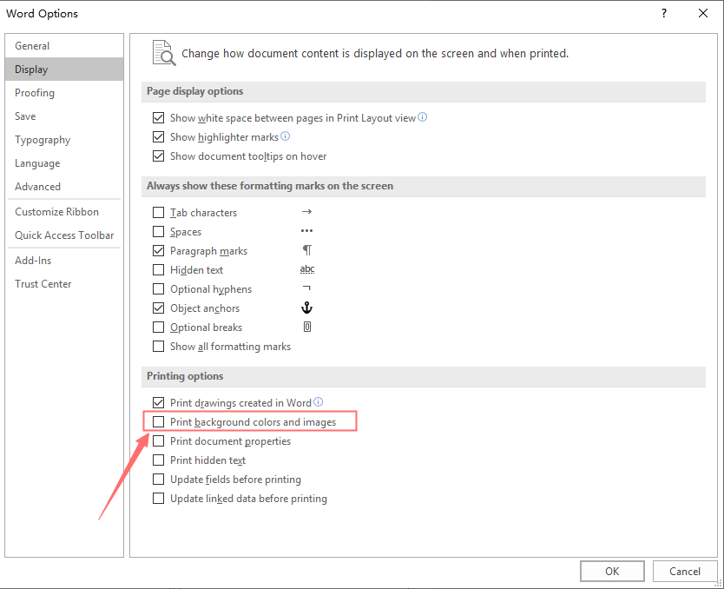Enable Spaces formatting mark

158,231
